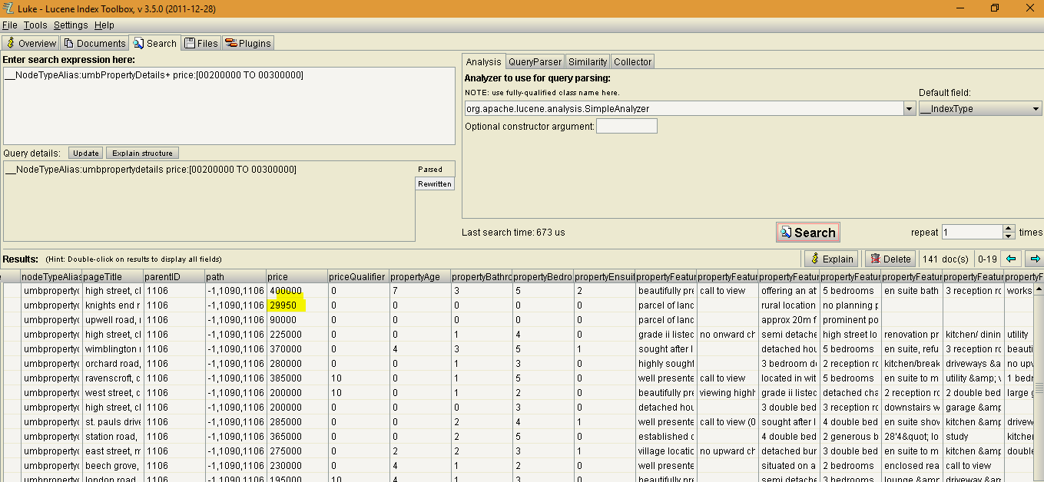Viewport: 1044px width, 482px height.
Task: Click the pageTitle column header
Action: click(x=112, y=276)
